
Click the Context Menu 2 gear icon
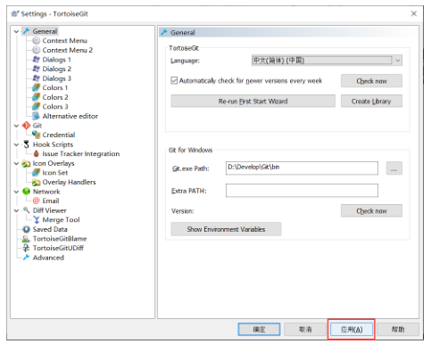pyautogui.click(x=36, y=50)
